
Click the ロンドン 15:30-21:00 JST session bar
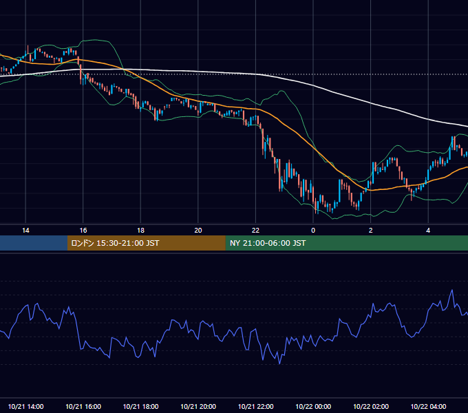(146, 243)
